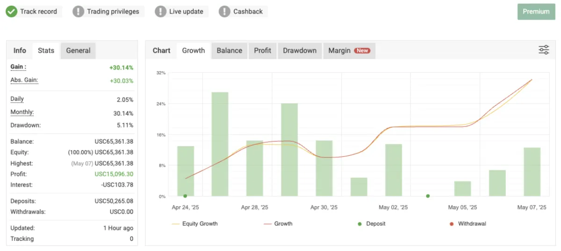Click the Monthly label
This screenshot has height=251, width=561.
click(22, 112)
